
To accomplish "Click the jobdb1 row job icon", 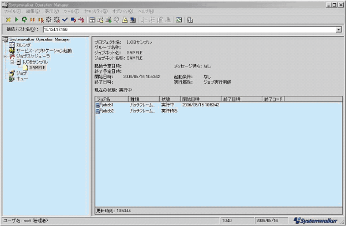I will coord(98,105).
